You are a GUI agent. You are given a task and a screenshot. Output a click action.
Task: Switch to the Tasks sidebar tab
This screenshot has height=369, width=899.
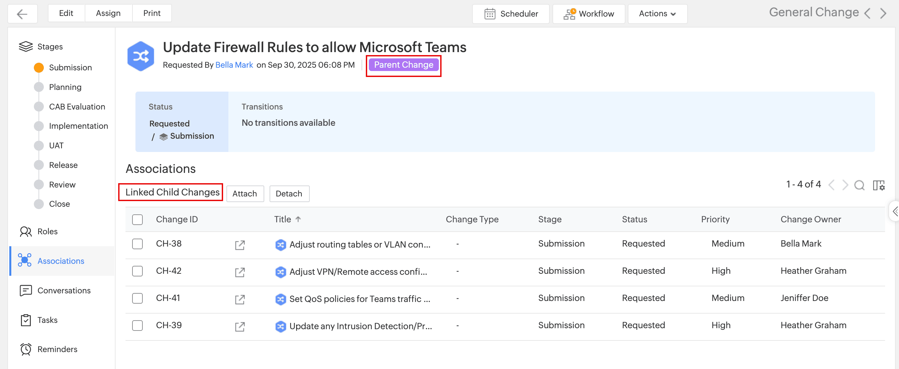click(x=47, y=320)
